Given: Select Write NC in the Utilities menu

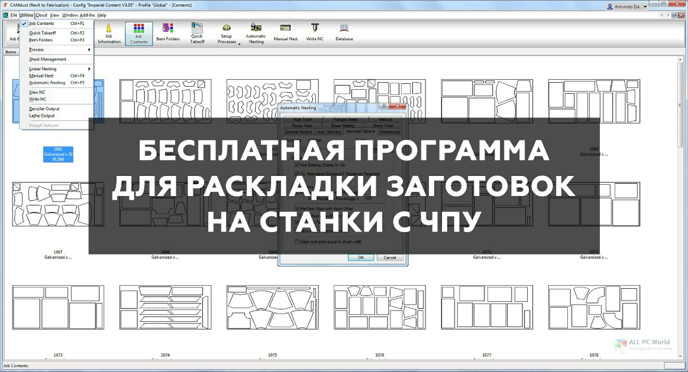Looking at the screenshot, I should click(57, 99).
